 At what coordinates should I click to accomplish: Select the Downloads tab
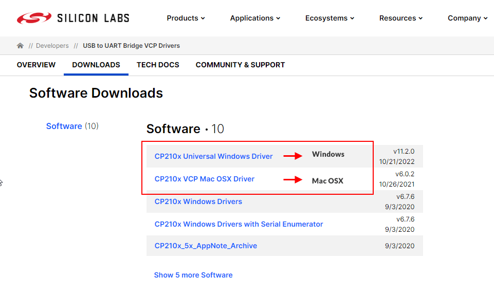point(96,65)
